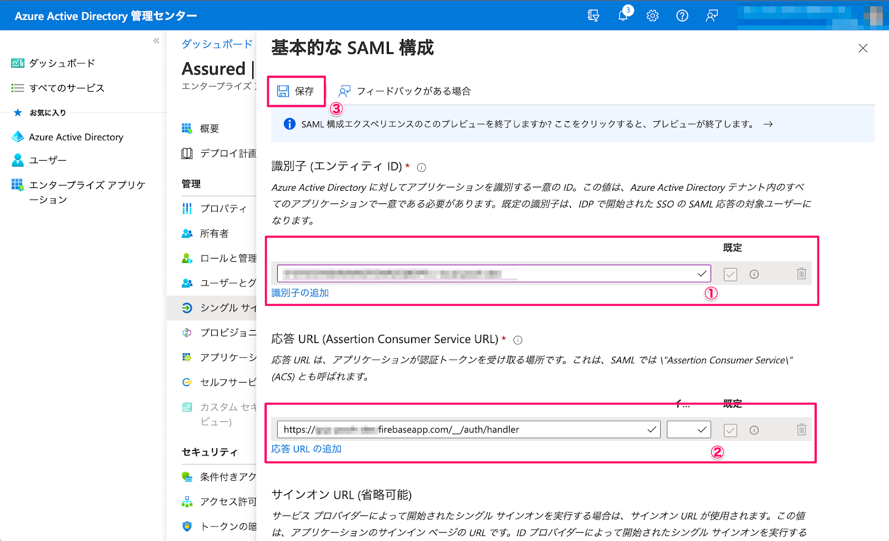Click the info icon in identifier row

pos(754,274)
